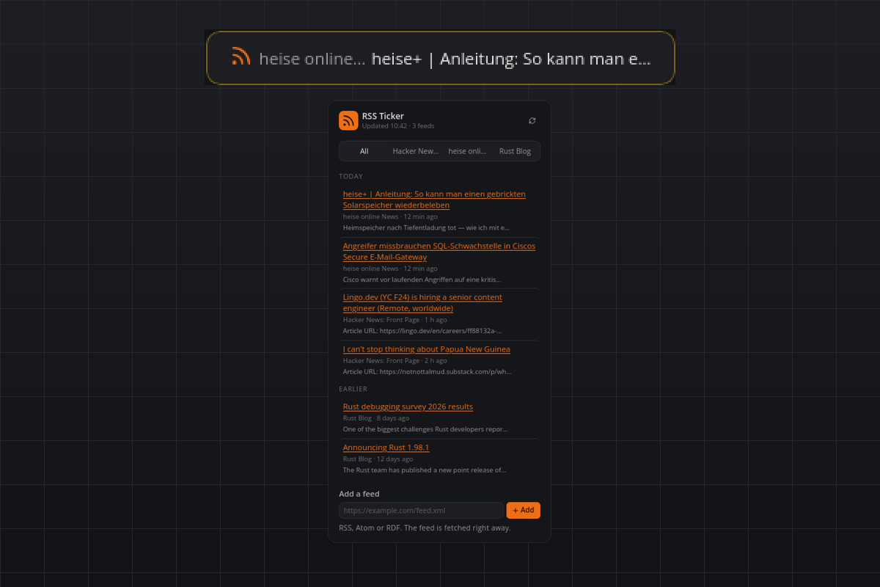
Task: Click the "Rust Blog · 8 days ago" meta line
Action: pos(376,418)
